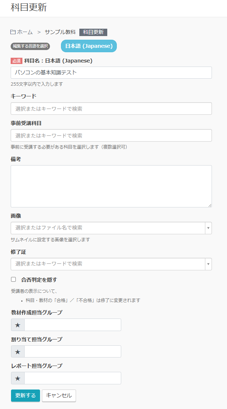The height and width of the screenshot is (409, 227).
Task: Click the レポート担当グループ input field
Action: point(72,378)
